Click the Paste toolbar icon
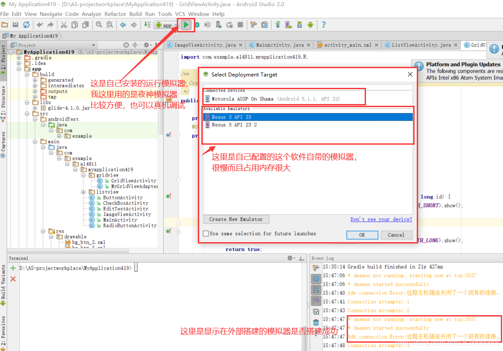This screenshot has height=351, width=503. pos(85,24)
